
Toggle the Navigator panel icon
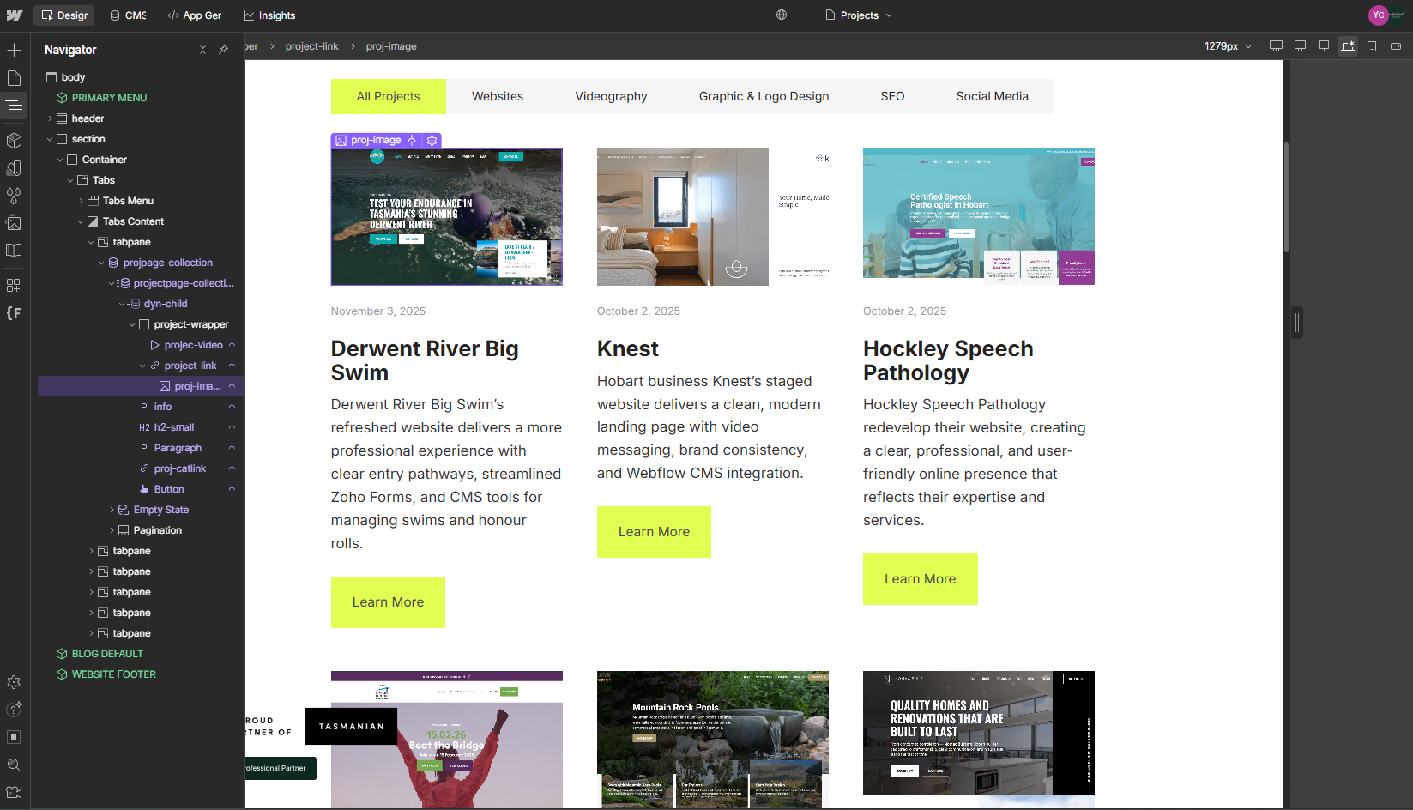pyautogui.click(x=14, y=106)
